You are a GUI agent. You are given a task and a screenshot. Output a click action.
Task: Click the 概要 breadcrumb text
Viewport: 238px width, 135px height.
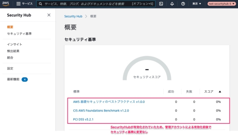93,16
